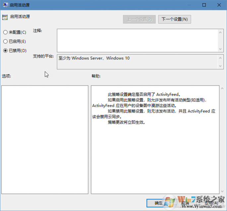Select the 已禁用(D) radio button
Viewport: 227px width, 211px height.
15,50
